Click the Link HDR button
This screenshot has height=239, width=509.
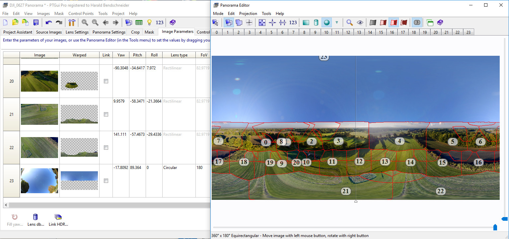pos(58,220)
